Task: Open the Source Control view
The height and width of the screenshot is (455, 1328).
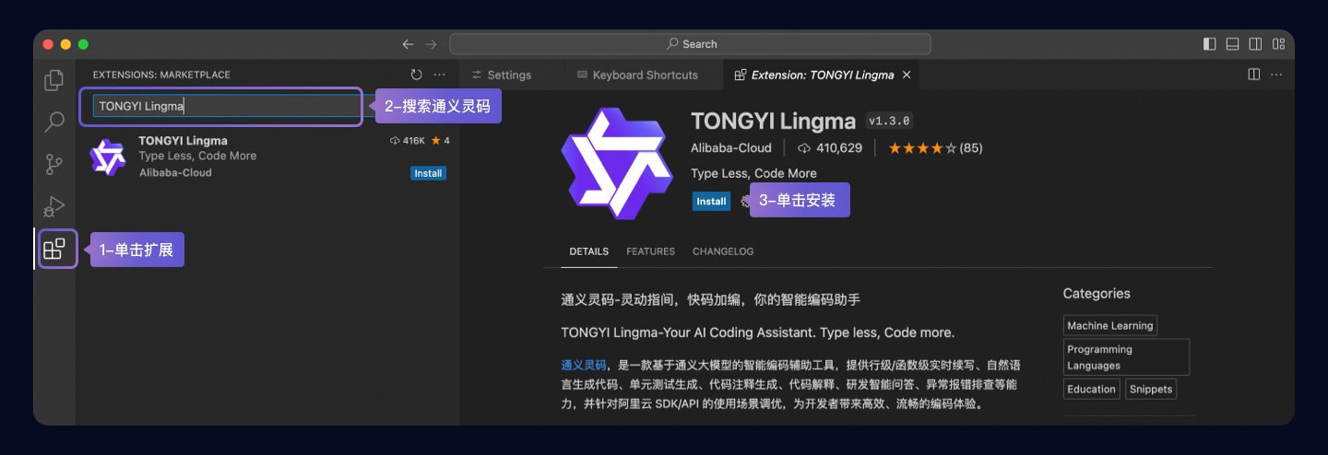Action: pyautogui.click(x=54, y=164)
